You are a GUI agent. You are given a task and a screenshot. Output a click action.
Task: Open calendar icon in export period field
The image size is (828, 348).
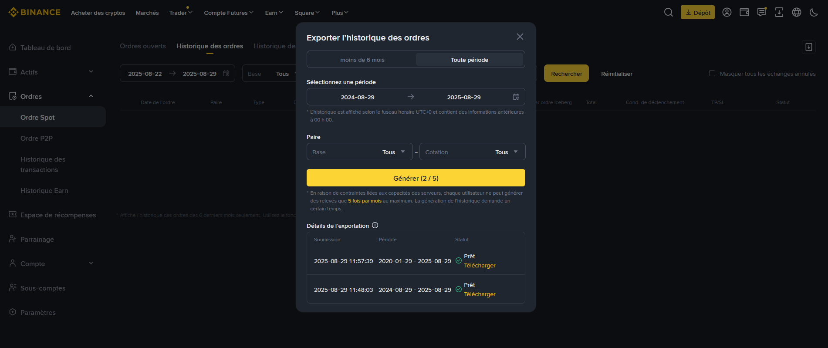tap(516, 97)
